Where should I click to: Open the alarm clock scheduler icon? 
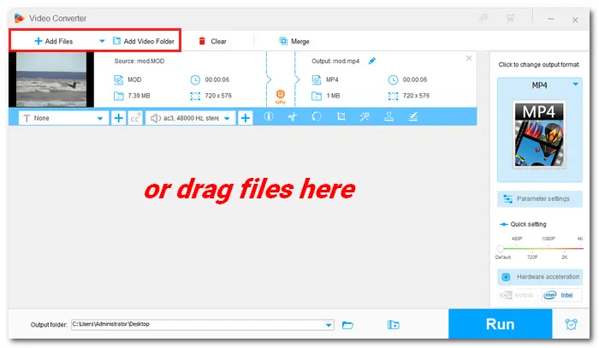[x=571, y=324]
